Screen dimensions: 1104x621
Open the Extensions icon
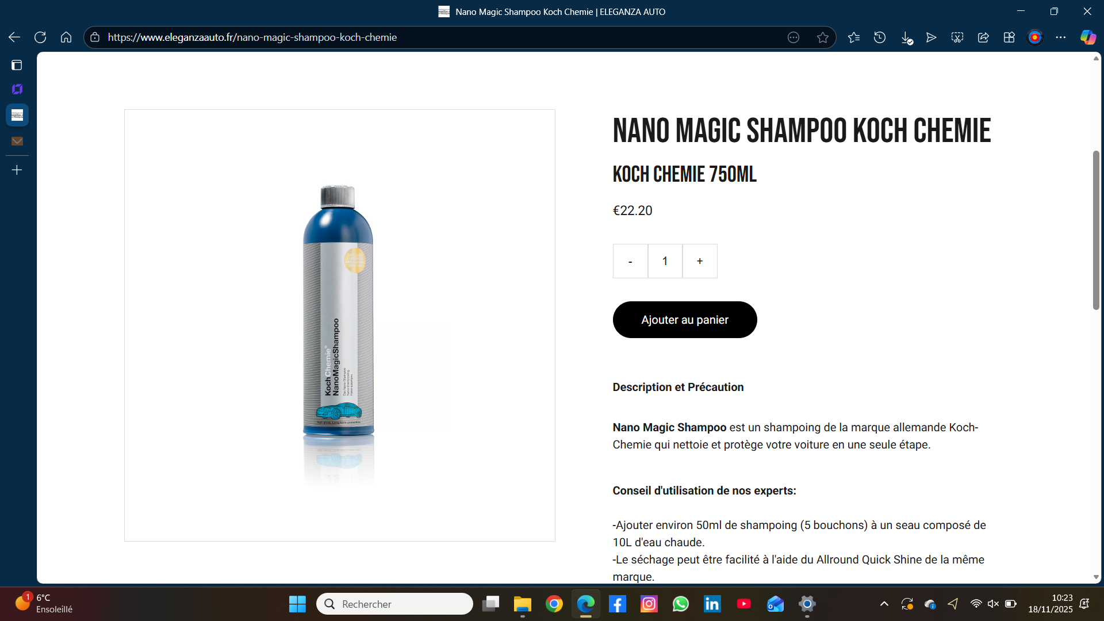(1009, 37)
